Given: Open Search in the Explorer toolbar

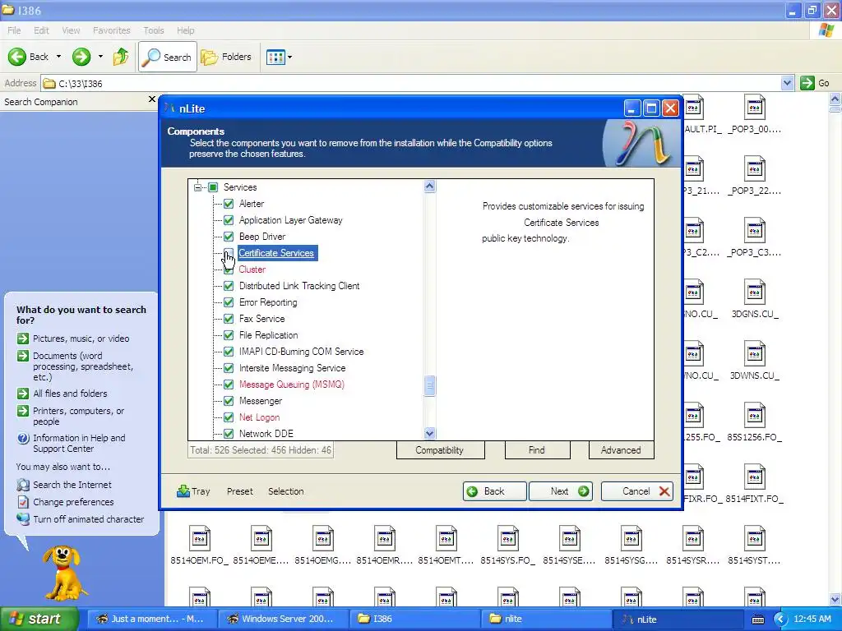Looking at the screenshot, I should point(168,57).
